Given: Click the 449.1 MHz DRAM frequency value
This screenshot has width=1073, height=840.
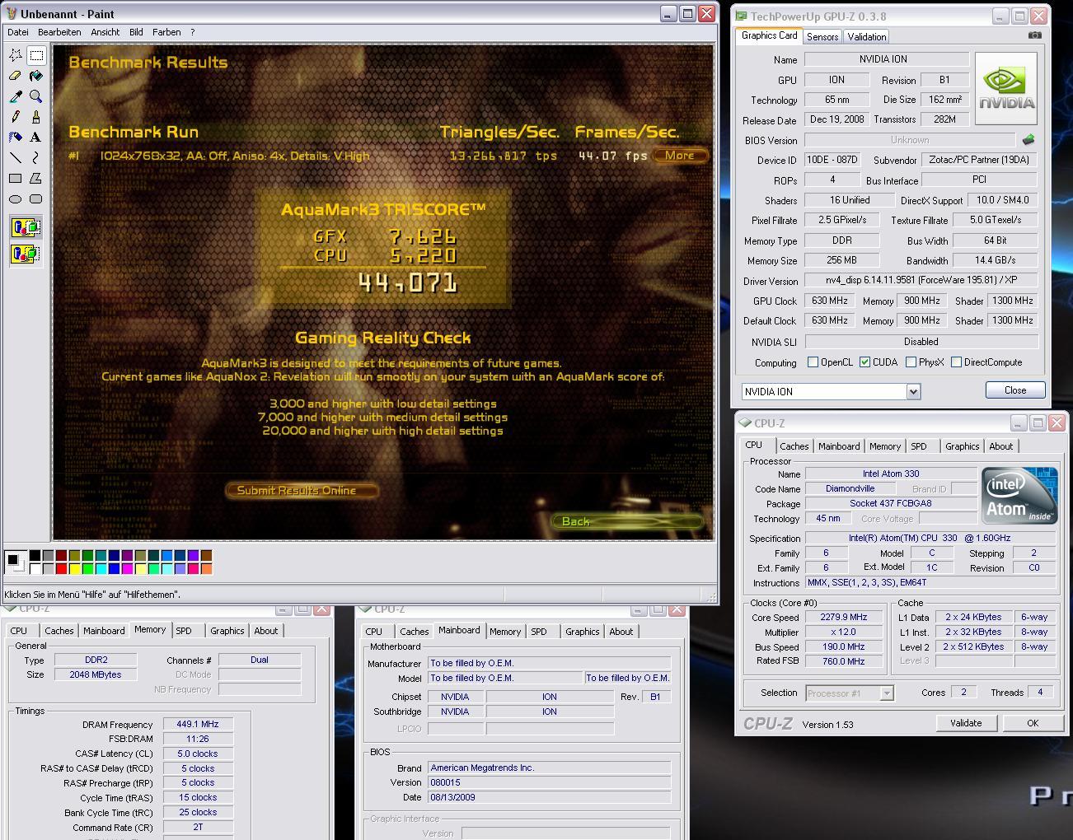Looking at the screenshot, I should (x=198, y=725).
